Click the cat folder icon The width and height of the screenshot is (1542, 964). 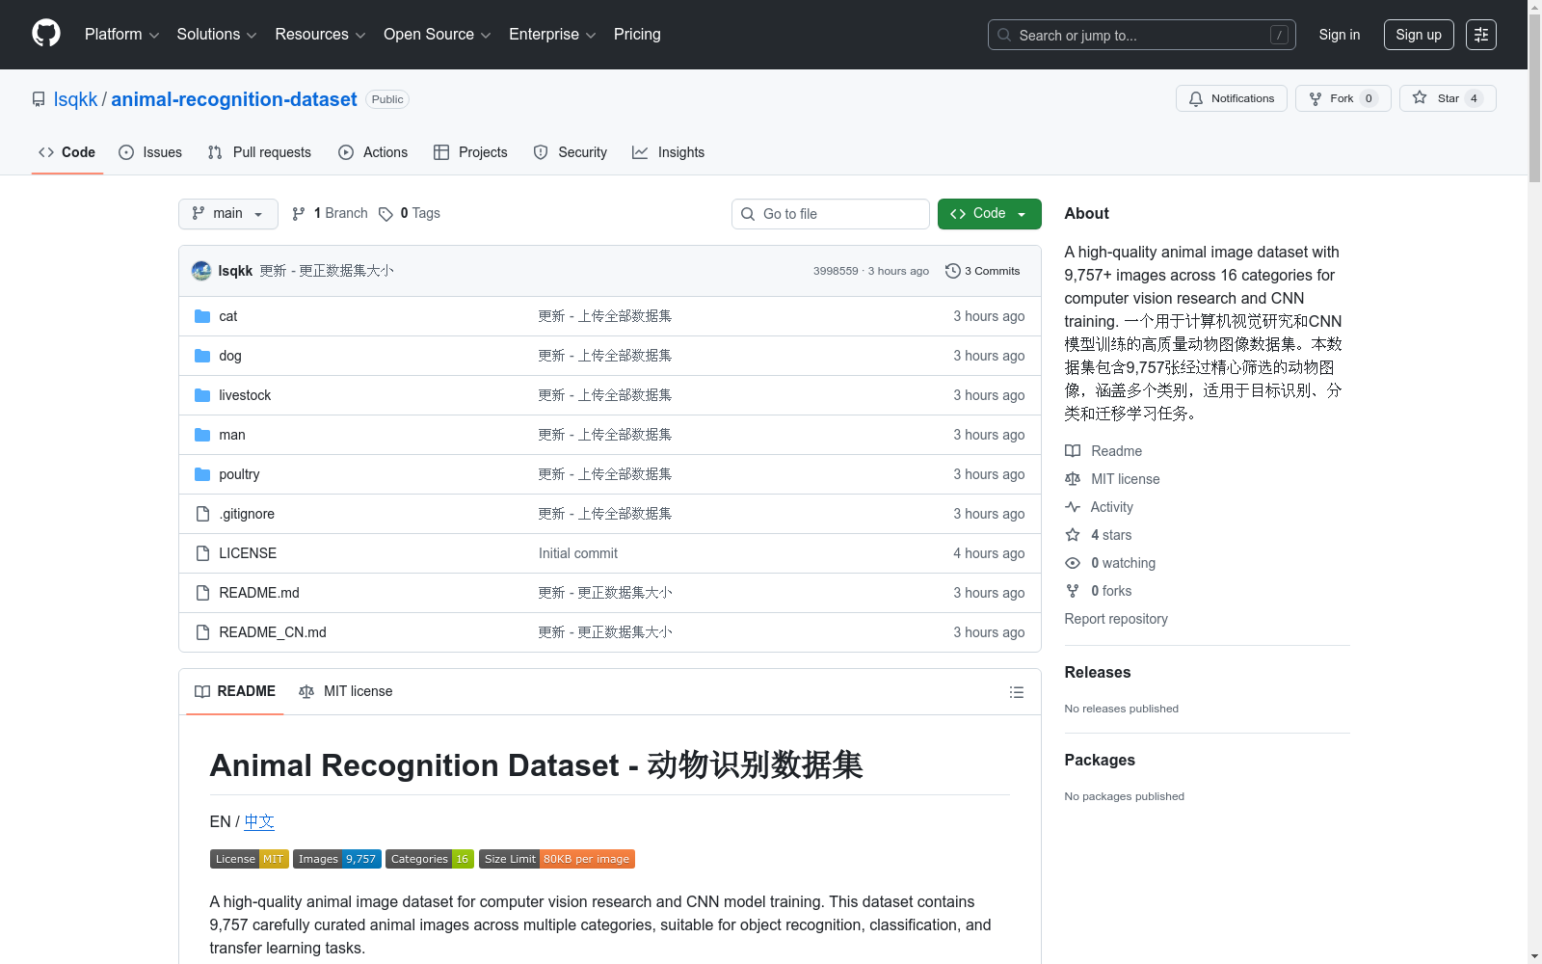(x=202, y=316)
